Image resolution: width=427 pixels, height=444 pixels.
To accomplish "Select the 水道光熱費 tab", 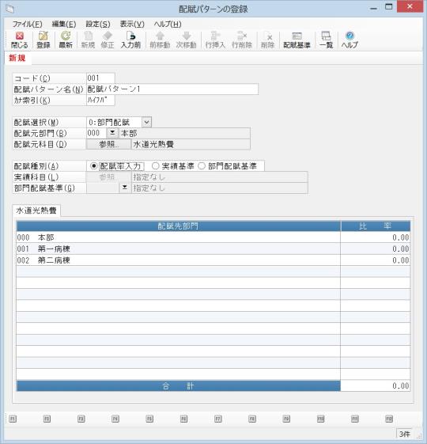I will 36,211.
